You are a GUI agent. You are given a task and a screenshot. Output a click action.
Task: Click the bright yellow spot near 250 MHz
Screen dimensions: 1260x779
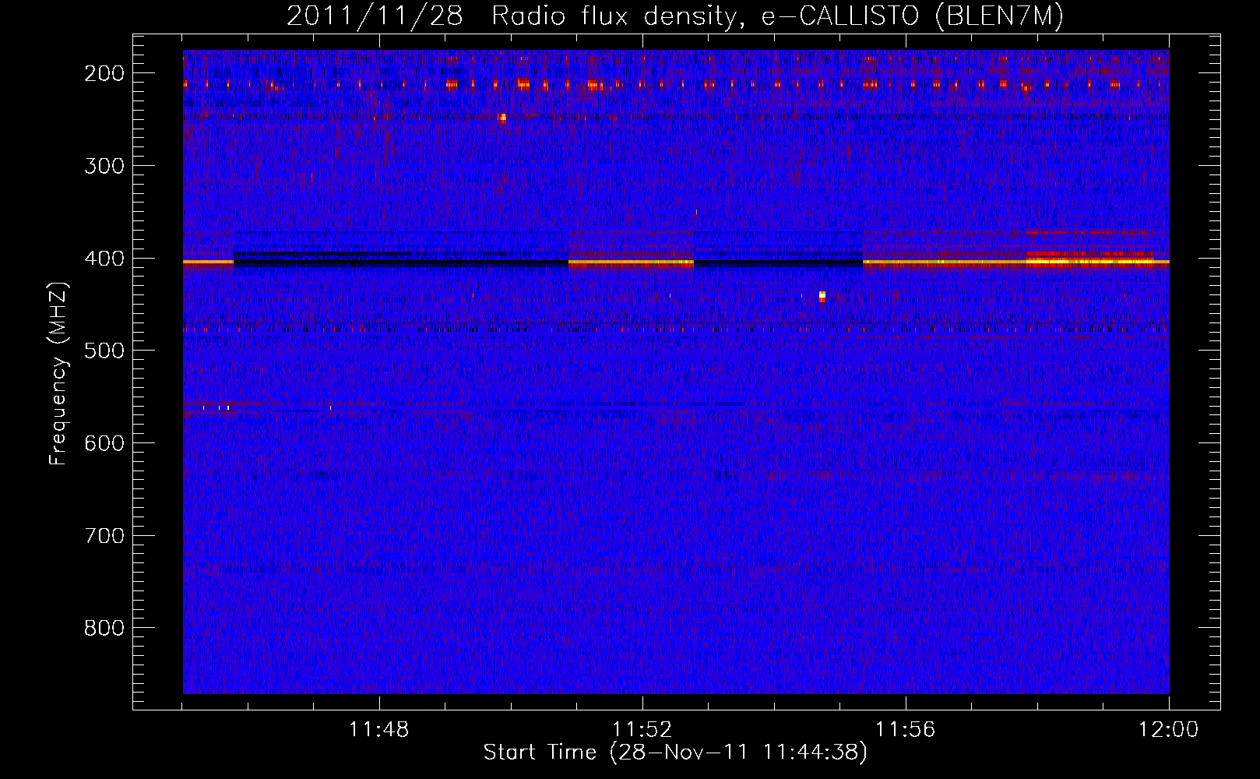pos(502,118)
